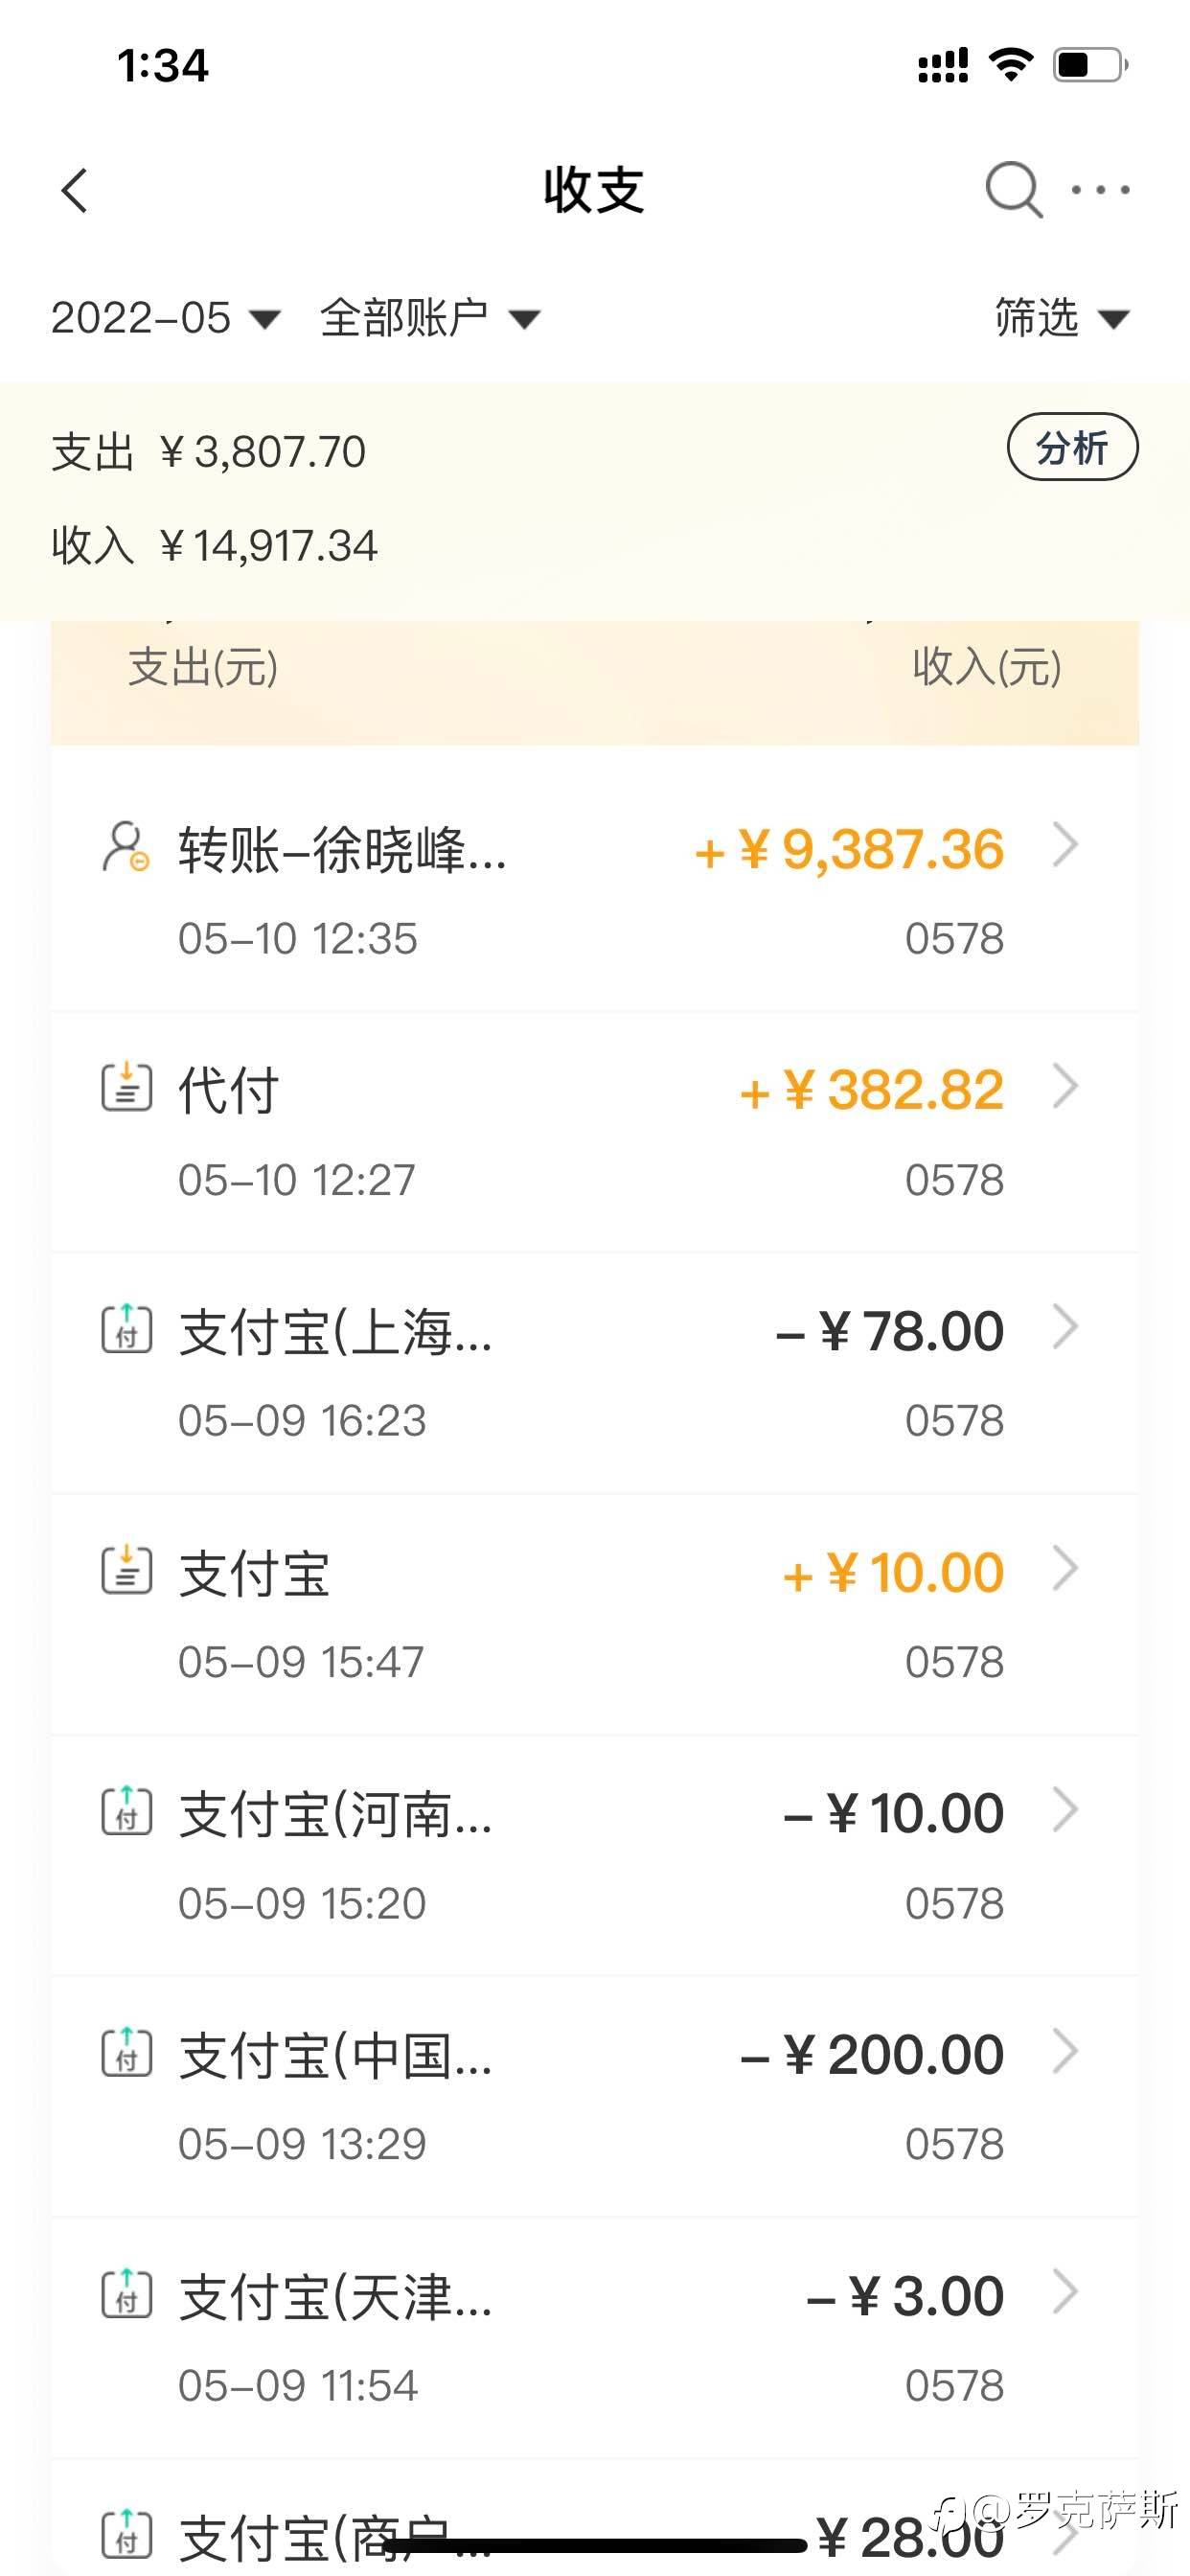Tap the transfer person icon for 徐晓峰
The image size is (1190, 2576).
tap(126, 847)
